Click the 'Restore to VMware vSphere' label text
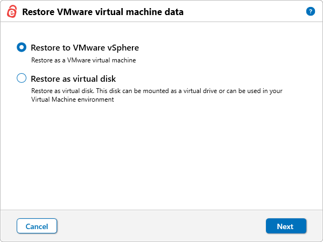The width and height of the screenshot is (323, 242). click(x=85, y=48)
